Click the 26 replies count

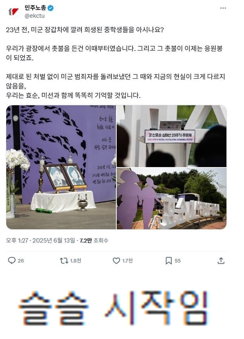21,261
